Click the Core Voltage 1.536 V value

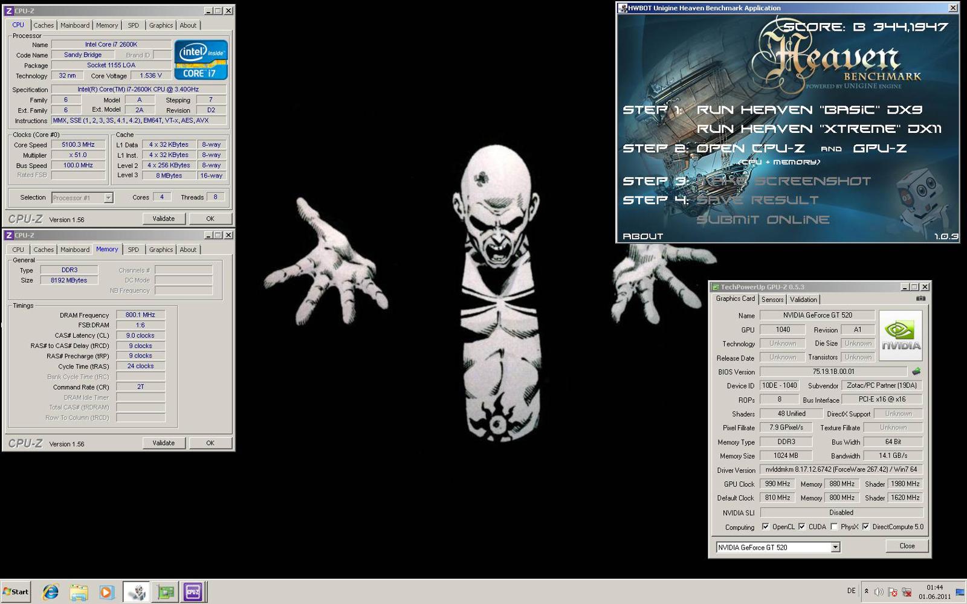click(150, 75)
